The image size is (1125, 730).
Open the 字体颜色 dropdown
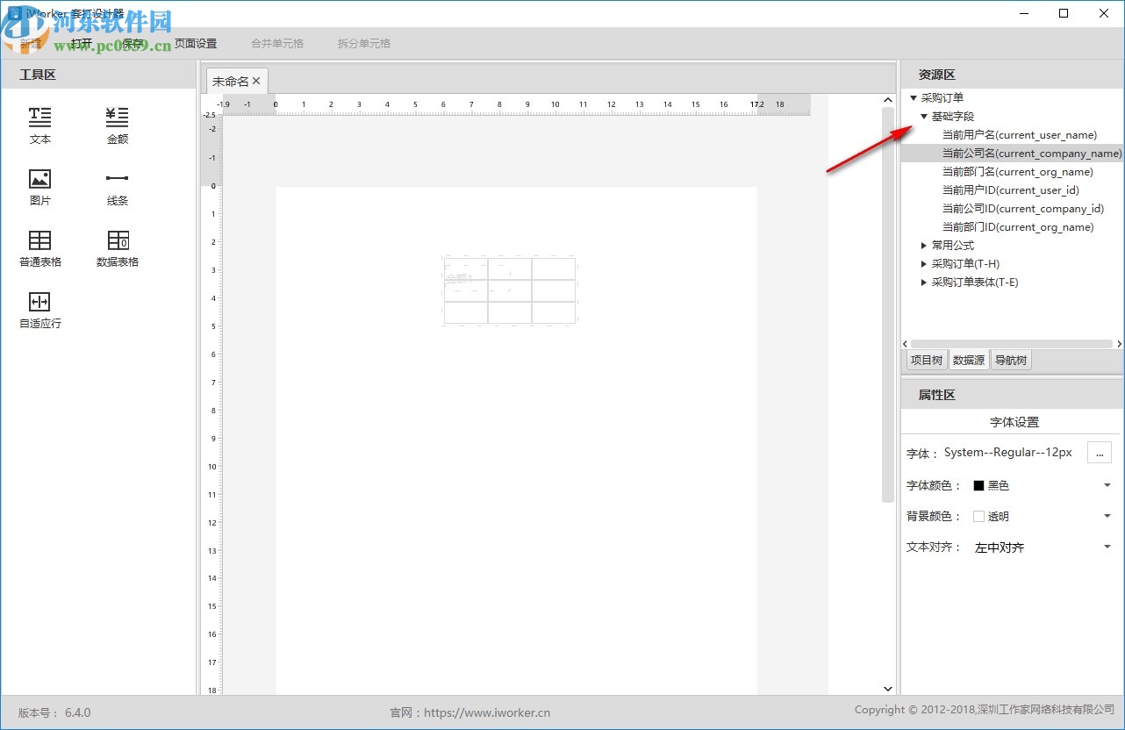click(x=1107, y=484)
